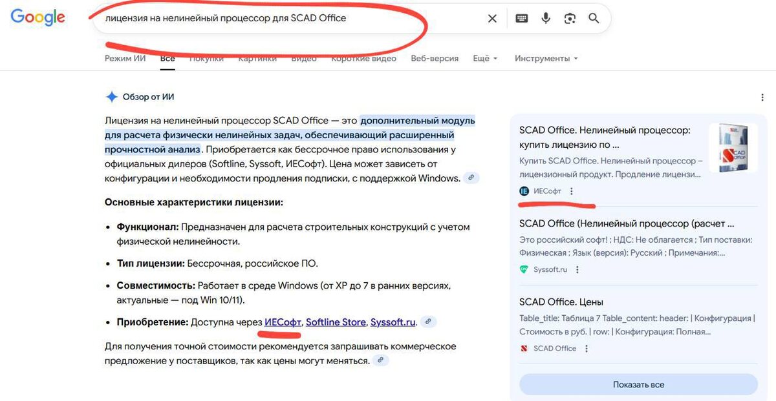This screenshot has height=401, width=776.
Task: Click the Syssoft.ru source favicon
Action: 524,269
